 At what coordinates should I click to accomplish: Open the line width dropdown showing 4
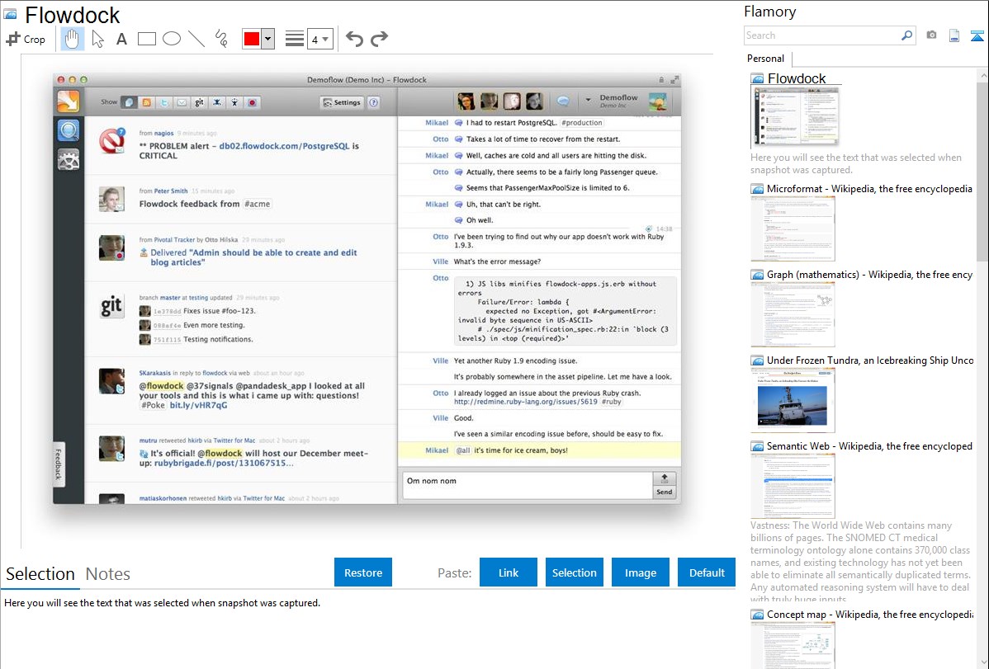tap(319, 39)
